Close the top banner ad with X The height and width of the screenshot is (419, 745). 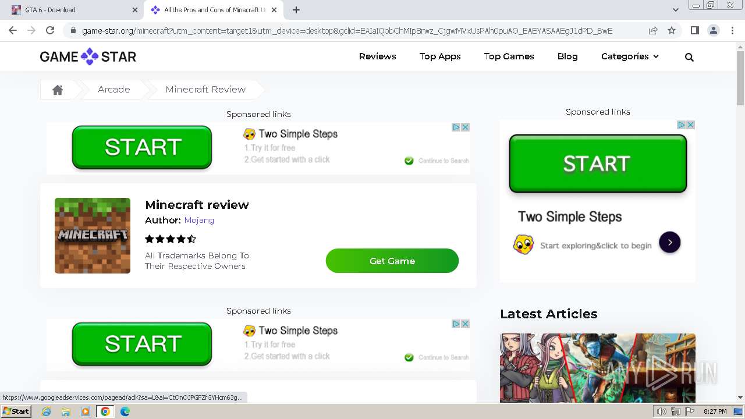click(465, 127)
